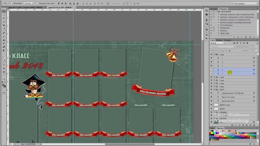The height and width of the screenshot is (146, 260).
Task: Switch to first document tab at 100%
Action: click(26, 7)
